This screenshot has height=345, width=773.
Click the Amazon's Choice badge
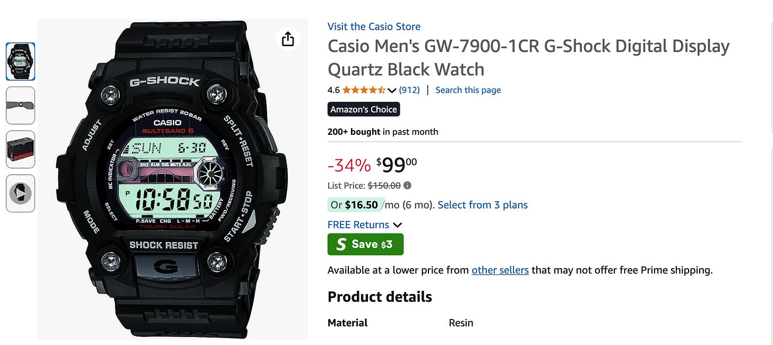point(363,109)
